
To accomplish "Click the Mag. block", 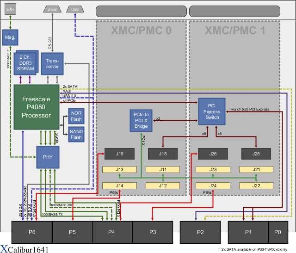I will click(x=10, y=37).
